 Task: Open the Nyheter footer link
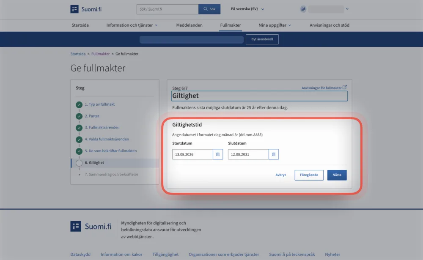[x=332, y=255]
